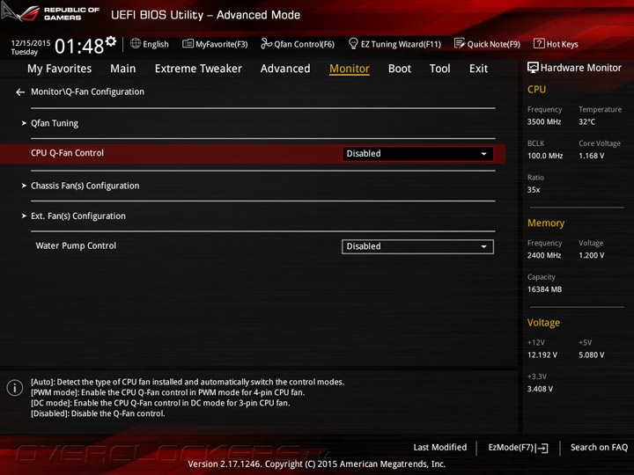Click CPU frequency value 3500 MHz
This screenshot has height=475, width=634.
tap(544, 122)
